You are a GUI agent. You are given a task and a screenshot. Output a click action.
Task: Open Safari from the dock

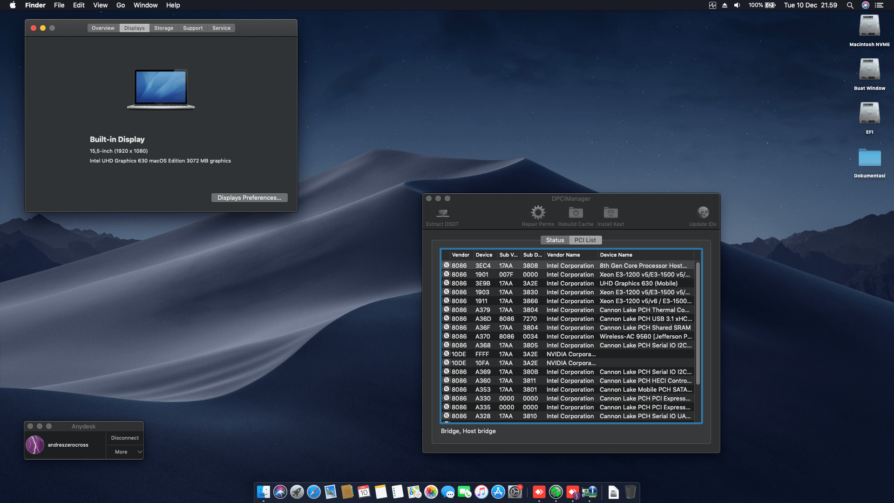314,492
